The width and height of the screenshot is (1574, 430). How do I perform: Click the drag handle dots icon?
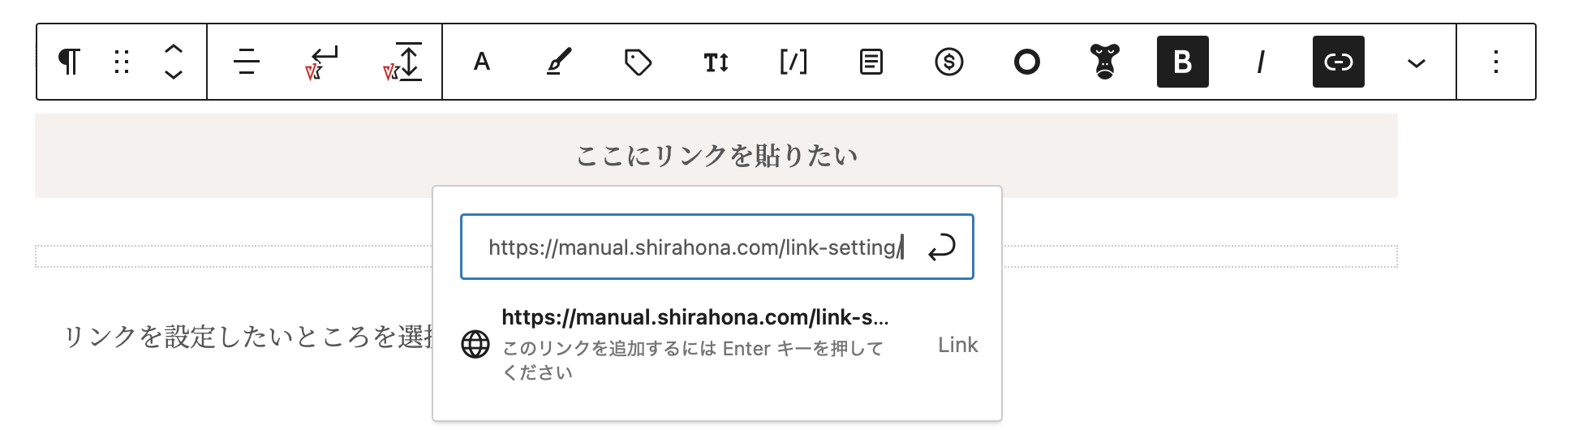click(x=122, y=62)
